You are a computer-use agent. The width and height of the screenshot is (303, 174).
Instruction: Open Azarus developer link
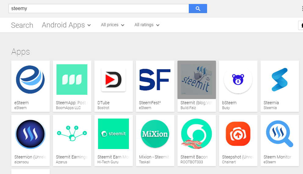pyautogui.click(x=61, y=162)
